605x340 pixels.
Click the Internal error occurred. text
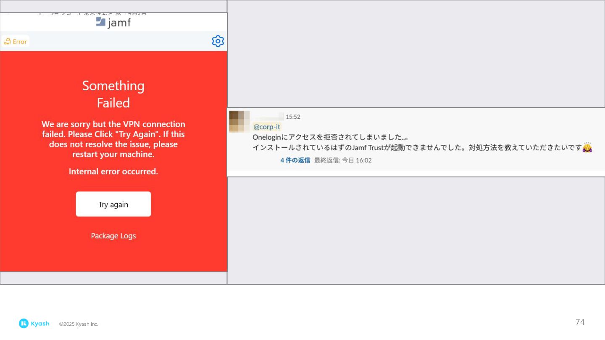113,171
